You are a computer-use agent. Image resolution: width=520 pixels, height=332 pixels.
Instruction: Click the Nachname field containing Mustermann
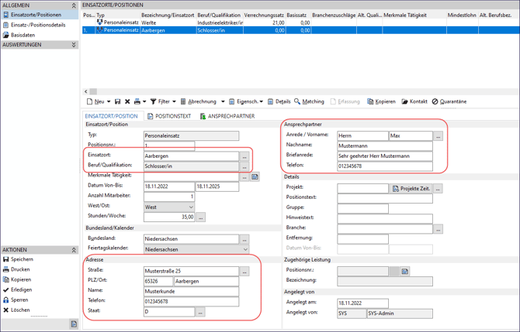point(384,145)
